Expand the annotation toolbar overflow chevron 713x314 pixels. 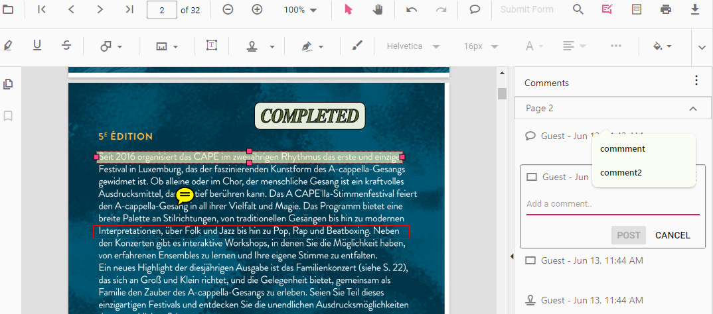click(x=702, y=47)
